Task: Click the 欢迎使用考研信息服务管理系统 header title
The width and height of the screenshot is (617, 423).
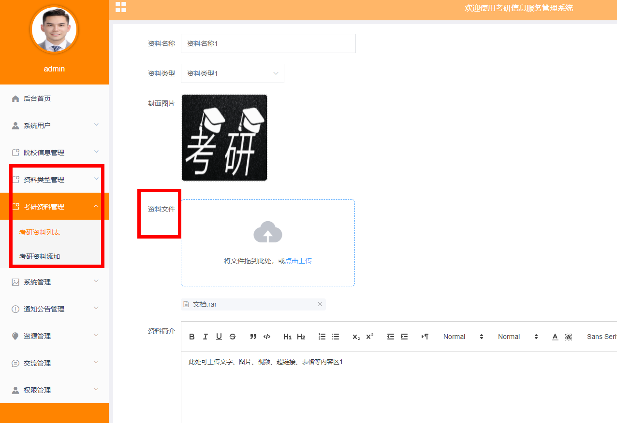Action: click(x=519, y=8)
